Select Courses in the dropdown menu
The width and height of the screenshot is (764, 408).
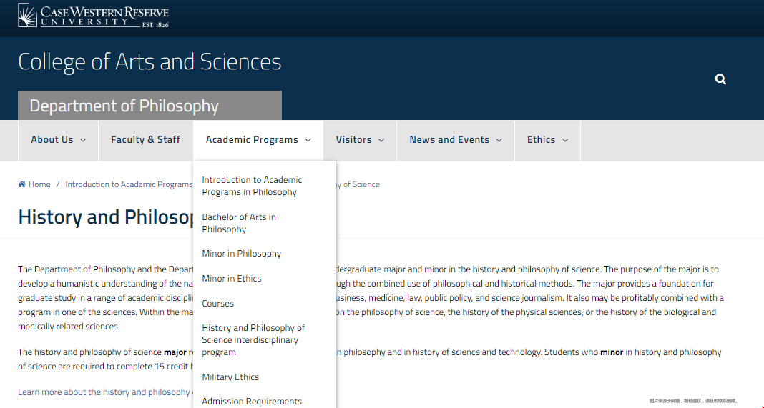tap(217, 304)
